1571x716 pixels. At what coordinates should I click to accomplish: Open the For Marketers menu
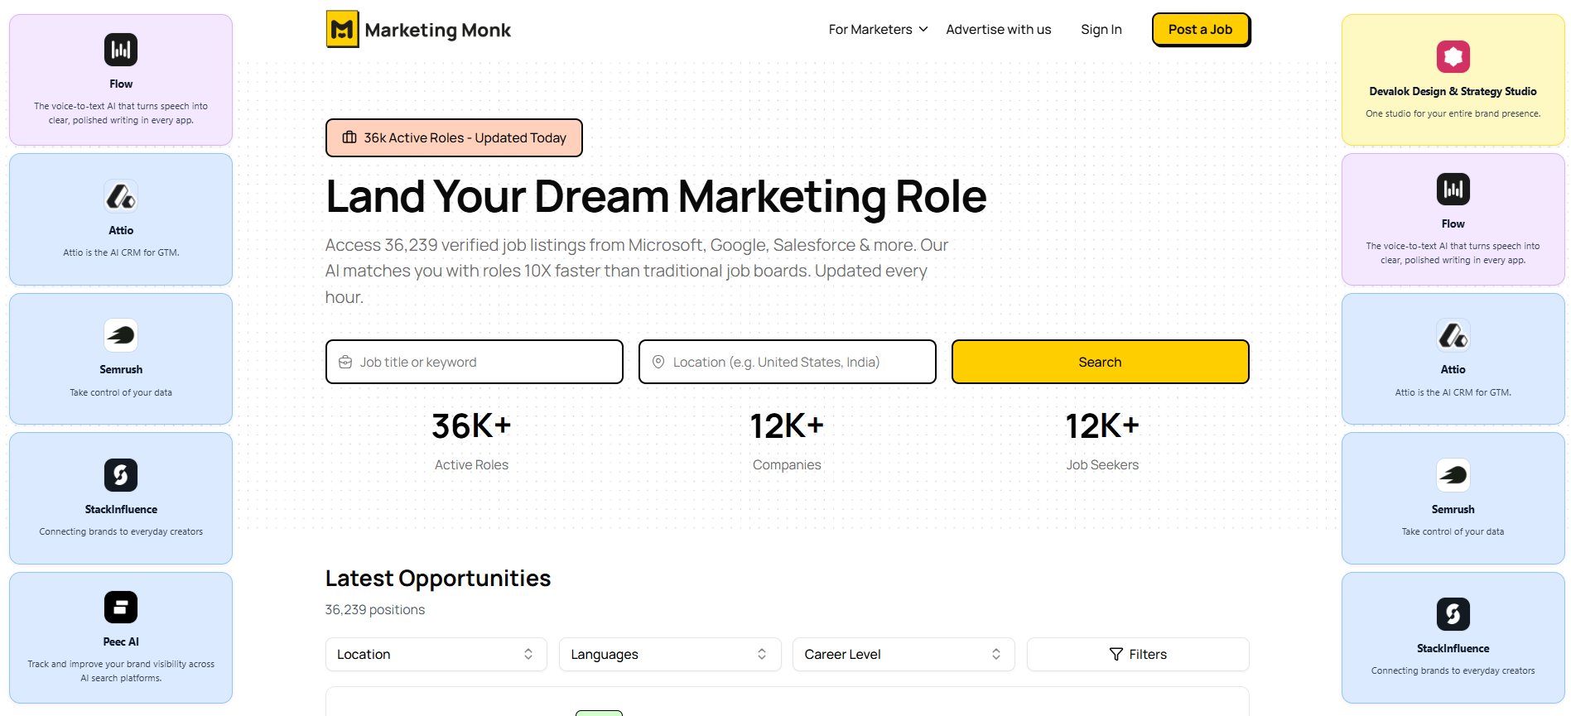878,29
